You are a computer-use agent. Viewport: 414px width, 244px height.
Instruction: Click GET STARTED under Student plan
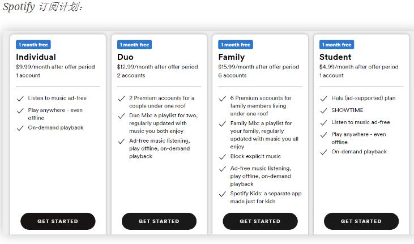click(x=361, y=221)
